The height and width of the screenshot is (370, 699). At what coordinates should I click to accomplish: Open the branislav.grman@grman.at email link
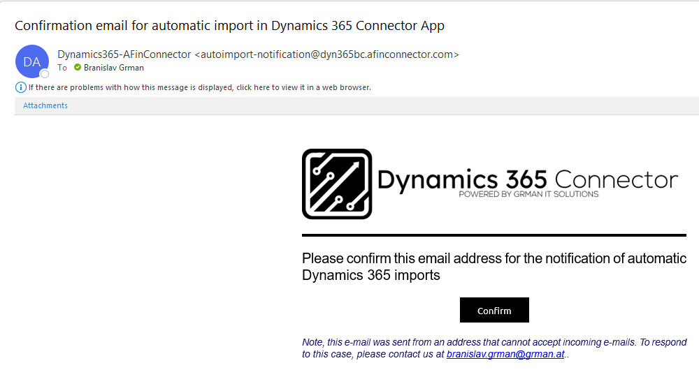pos(505,355)
